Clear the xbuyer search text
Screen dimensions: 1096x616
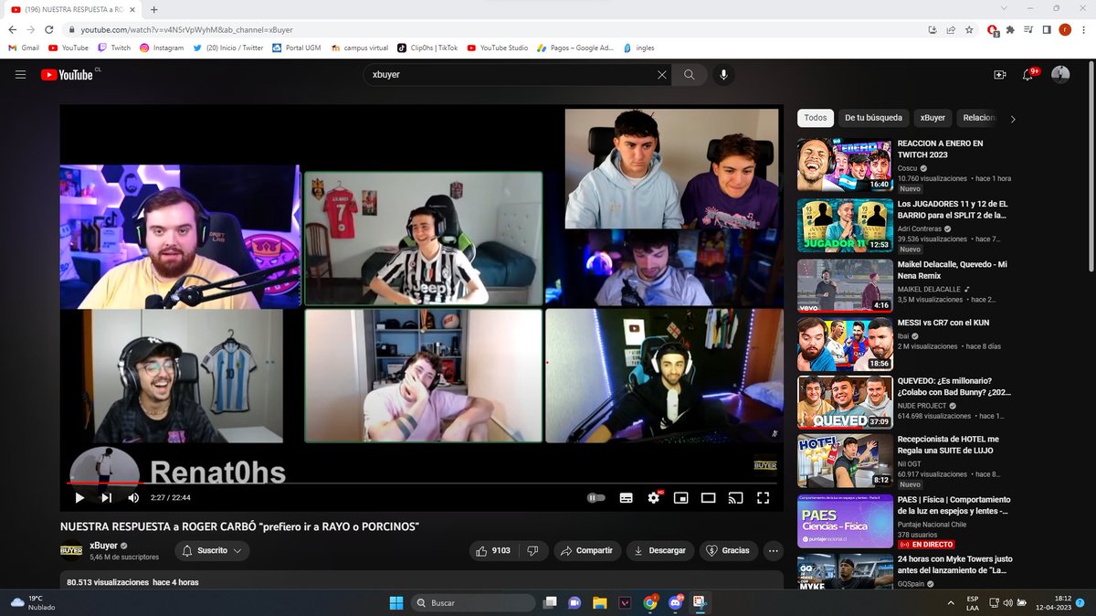[662, 75]
